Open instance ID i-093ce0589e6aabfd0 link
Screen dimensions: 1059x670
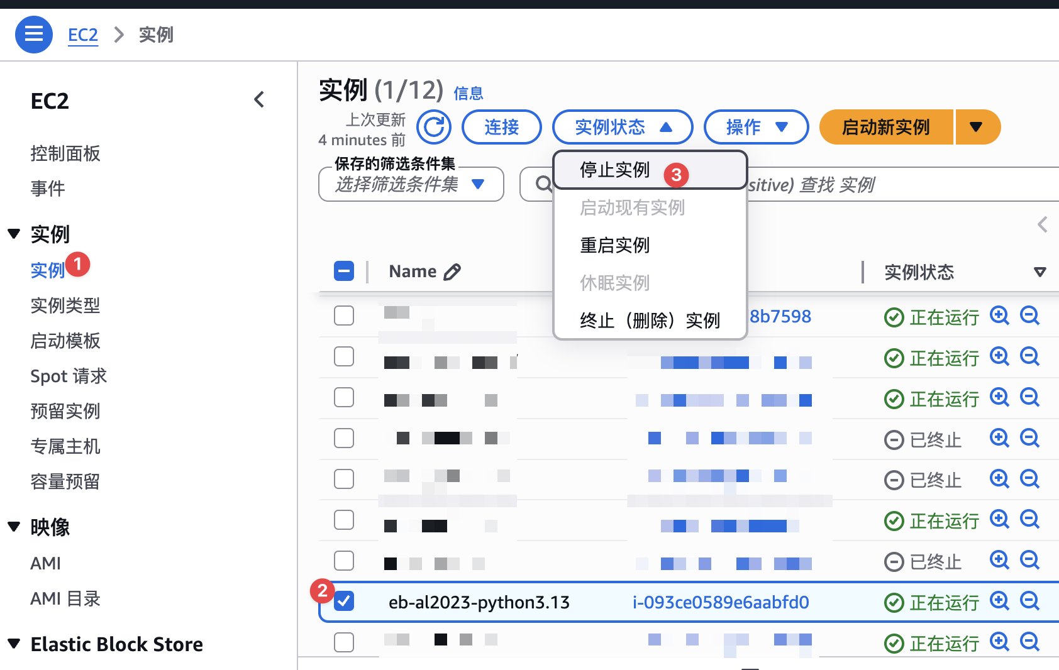pyautogui.click(x=721, y=602)
